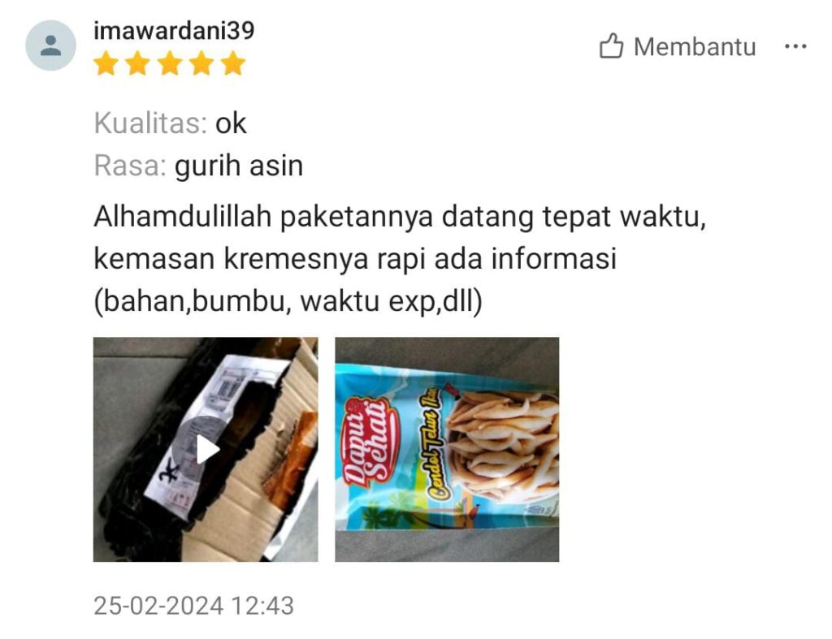Screen dimensions: 832x639
Task: Click the second gold rating star
Action: pos(138,63)
